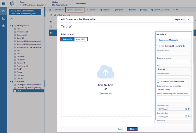Collapse the Bahamas folder tree node
This screenshot has height=133, width=196.
[10, 81]
